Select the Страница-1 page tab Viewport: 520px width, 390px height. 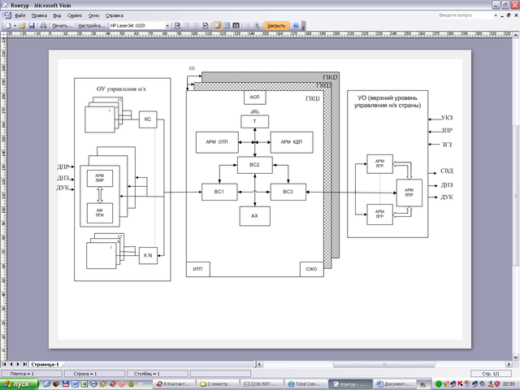point(45,364)
